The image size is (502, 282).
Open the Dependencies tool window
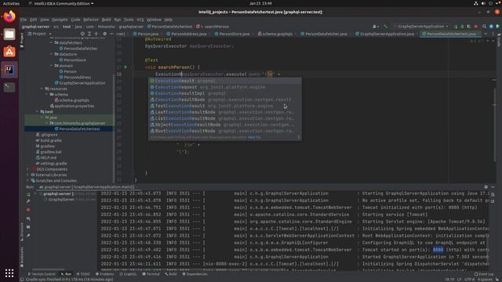point(195,274)
